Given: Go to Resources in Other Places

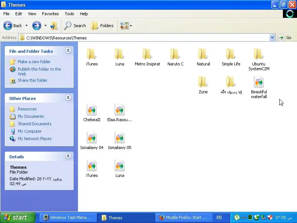Looking at the screenshot, I should coord(27,109).
